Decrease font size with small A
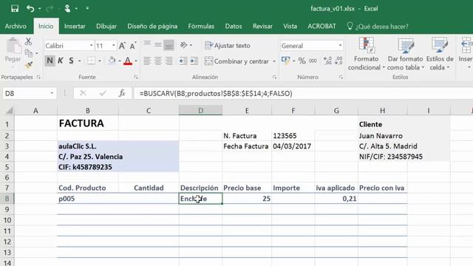The width and height of the screenshot is (473, 266). 133,46
